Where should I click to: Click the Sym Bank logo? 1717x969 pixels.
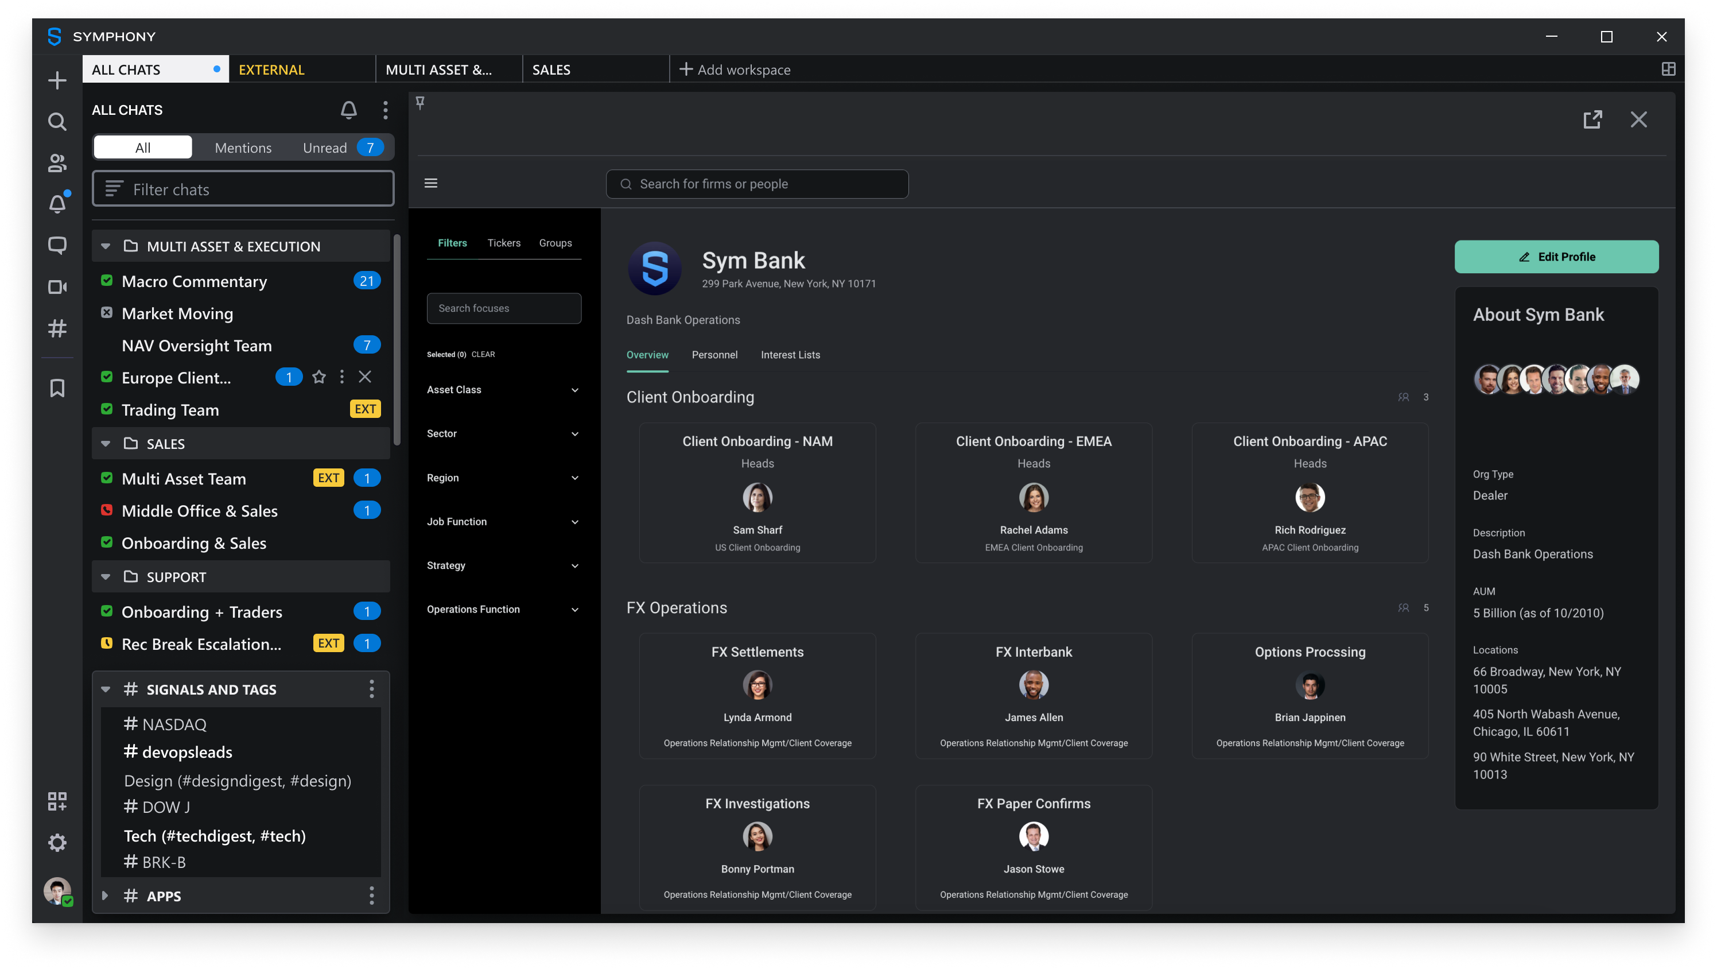655,269
